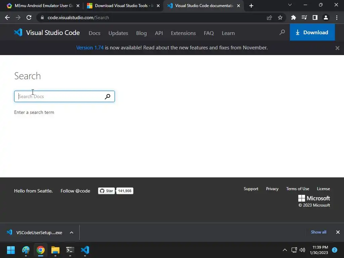344x258 pixels.
Task: Show all downloads
Action: click(x=318, y=232)
